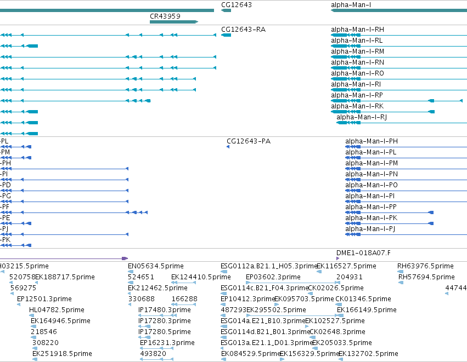Click the EK102527.5prime EST label
The height and width of the screenshot is (362, 467).
click(x=335, y=321)
